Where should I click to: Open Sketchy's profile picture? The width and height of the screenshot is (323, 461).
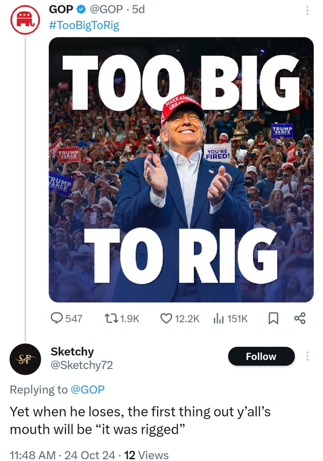[24, 357]
